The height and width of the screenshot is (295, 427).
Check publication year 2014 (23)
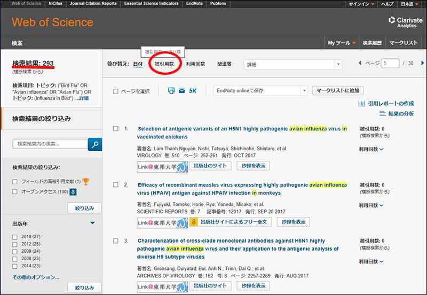click(15, 266)
